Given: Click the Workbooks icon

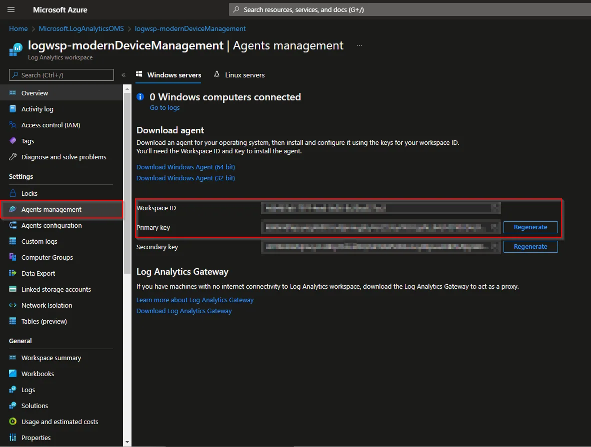Looking at the screenshot, I should coord(13,374).
